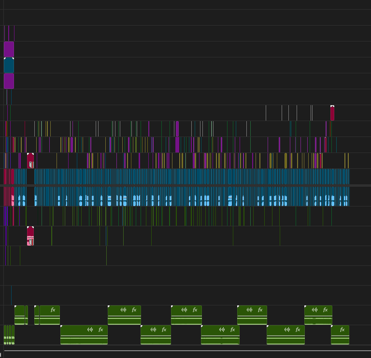Click fx badge on fourth upper-audio-track clip
Screen dimensions: 371x358
tap(53, 310)
